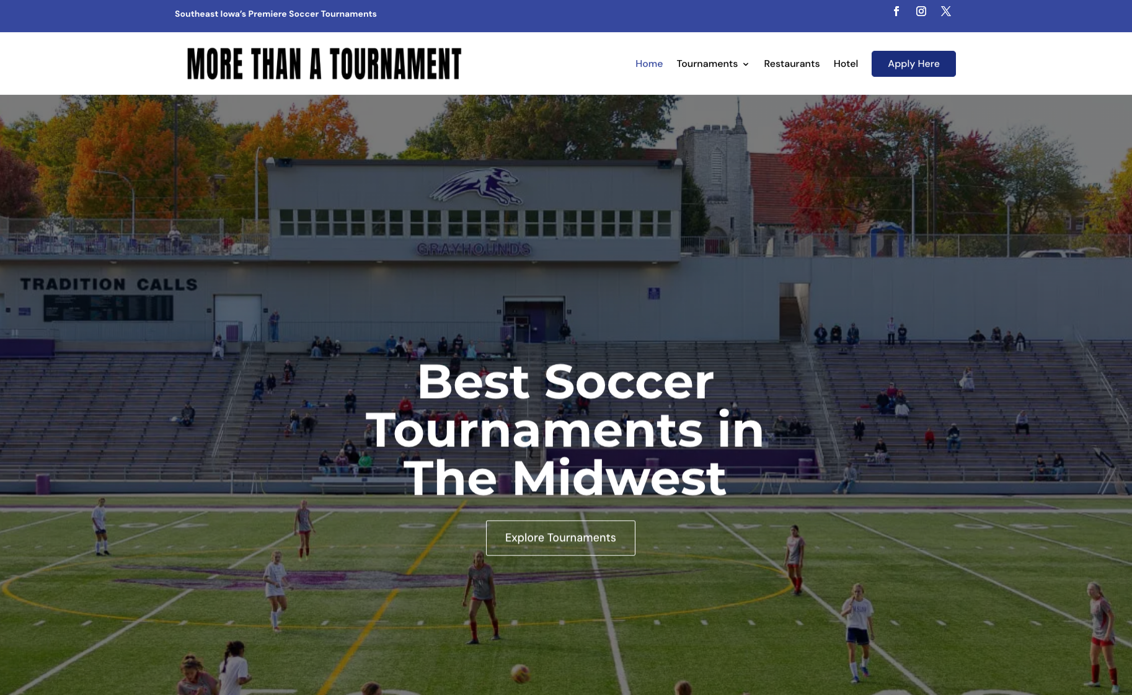Expand the Tournaments menu chevron arrow
The height and width of the screenshot is (695, 1132).
[x=746, y=64]
